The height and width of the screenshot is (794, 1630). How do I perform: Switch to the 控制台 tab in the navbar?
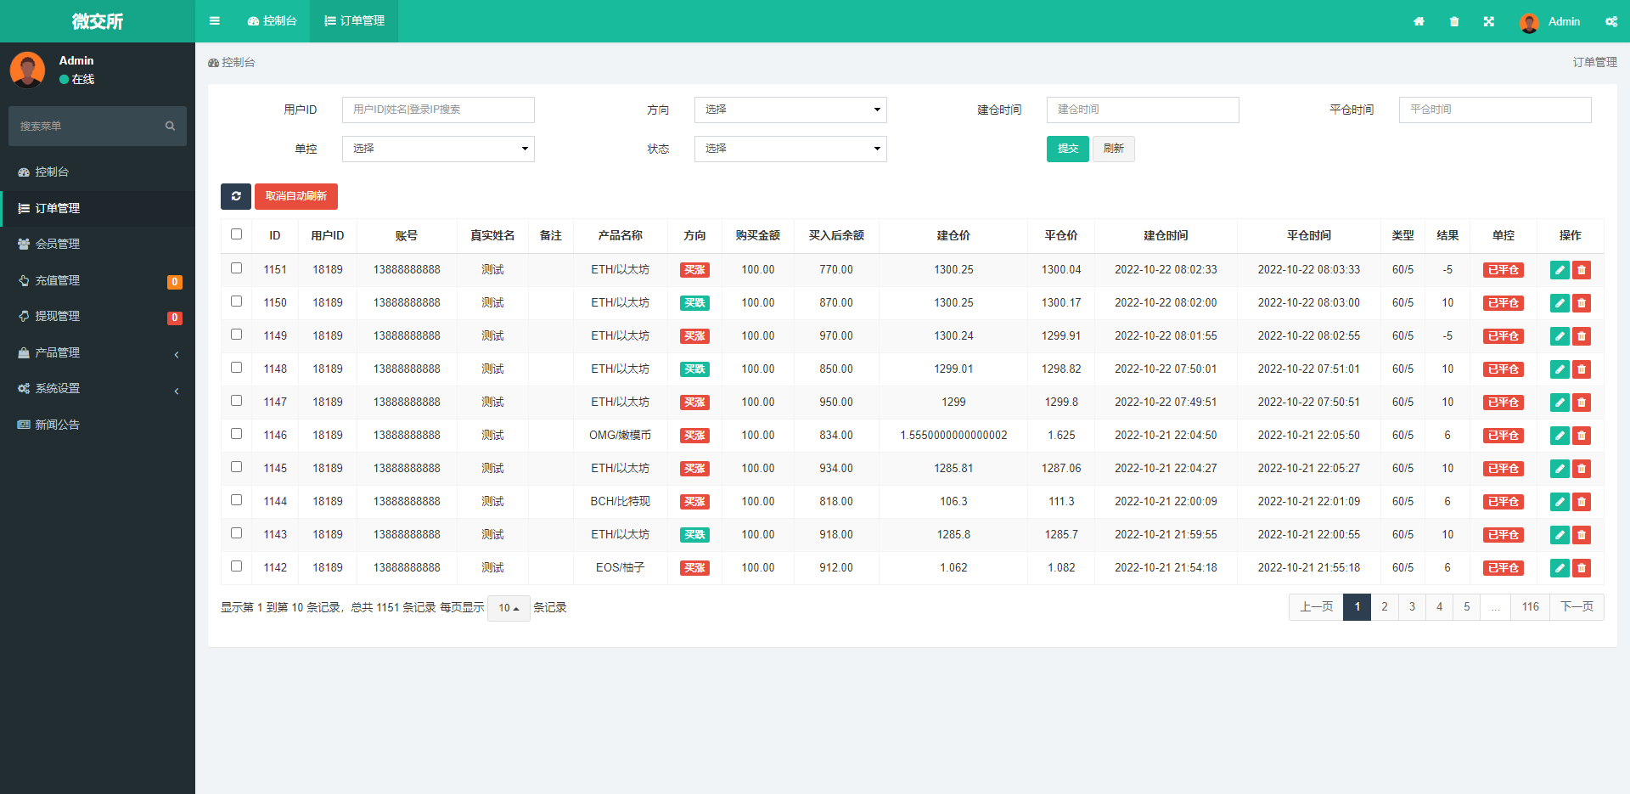(272, 21)
